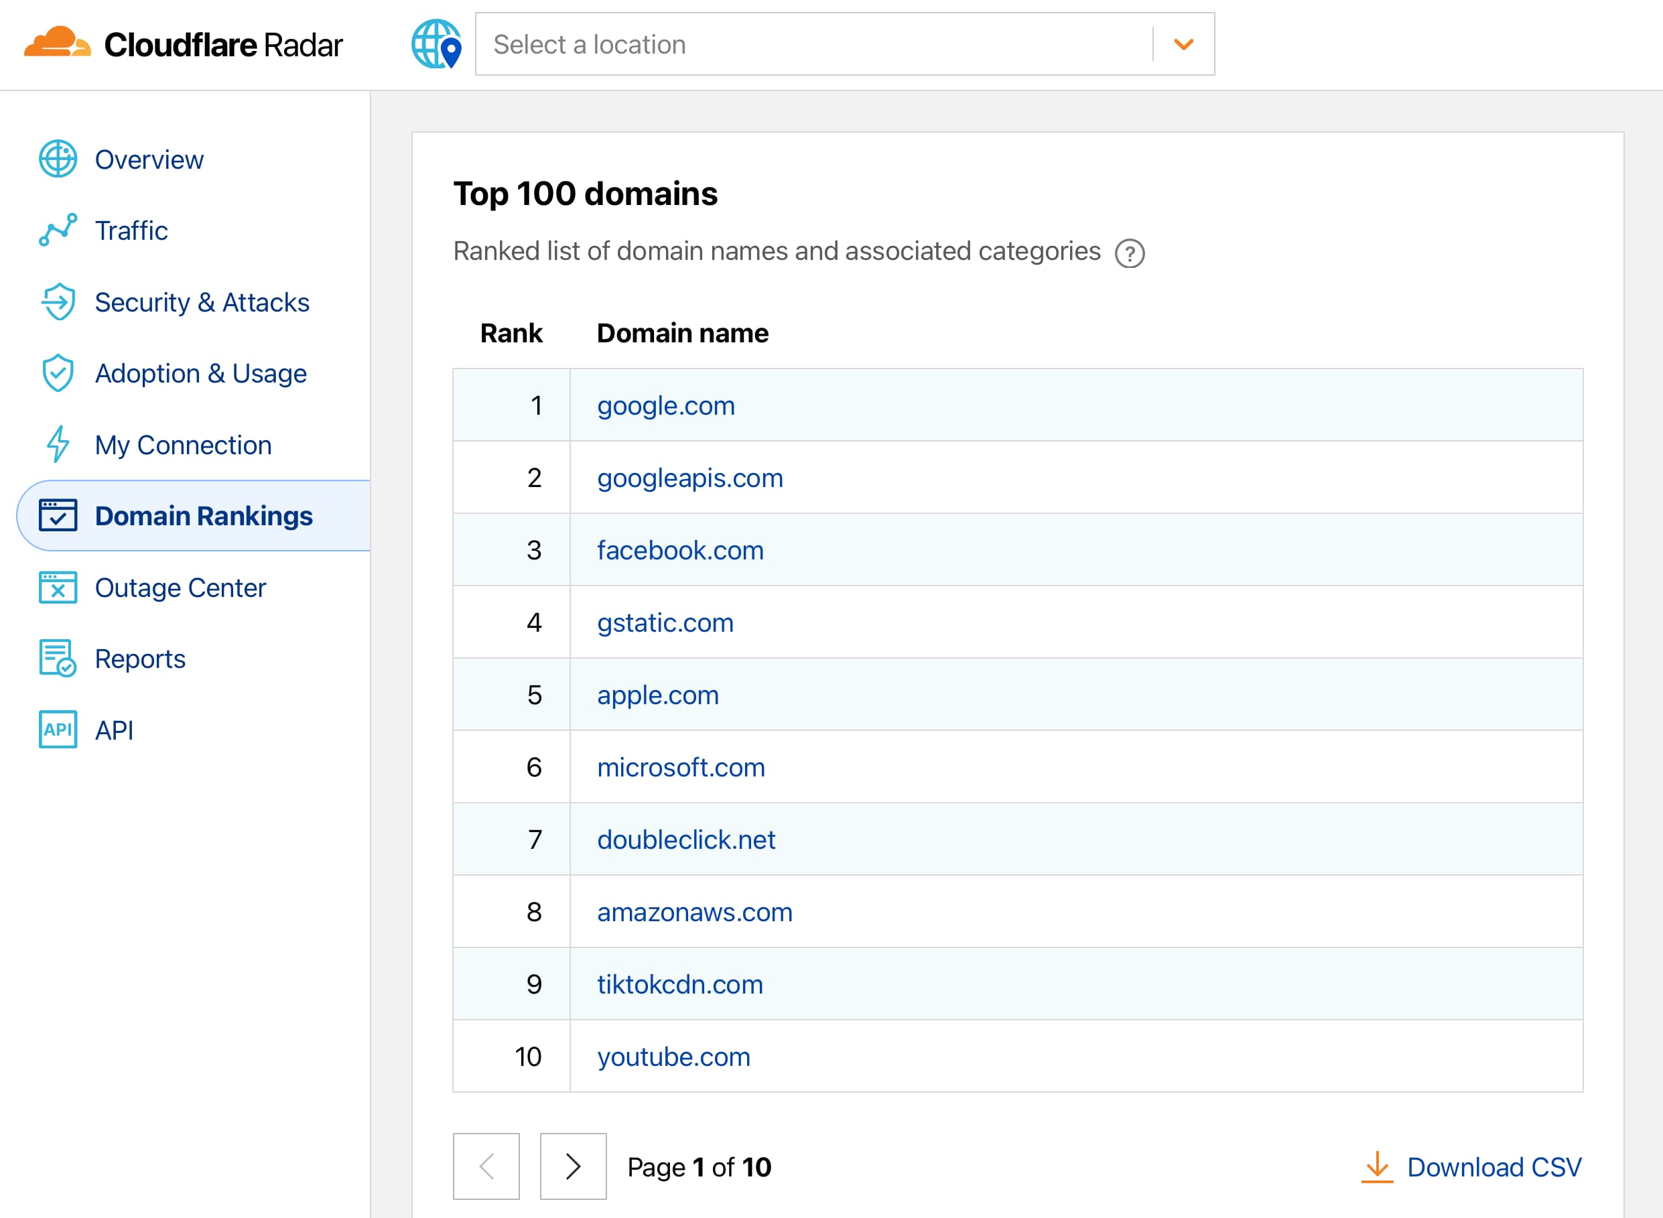
Task: Click the Page 1 of 10 indicator
Action: [x=699, y=1167]
